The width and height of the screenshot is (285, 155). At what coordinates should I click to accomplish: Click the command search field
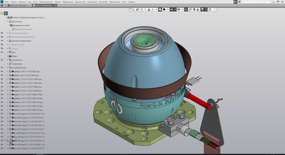point(256,2)
